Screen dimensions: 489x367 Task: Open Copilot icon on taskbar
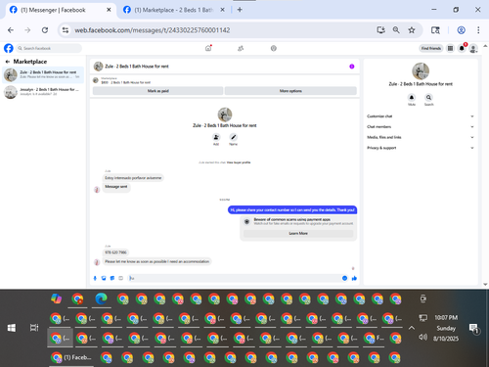click(56, 298)
